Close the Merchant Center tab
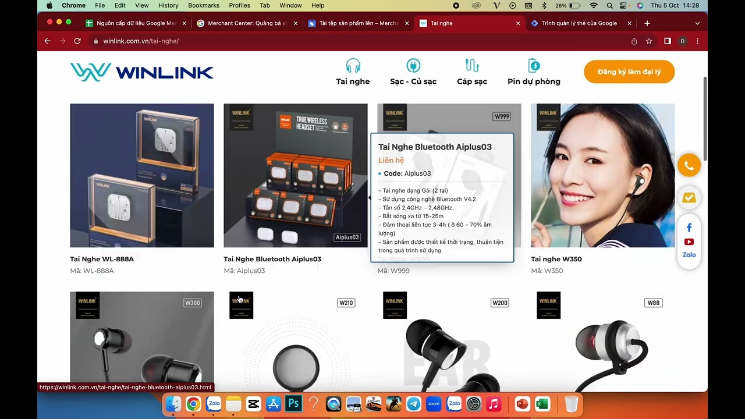The height and width of the screenshot is (419, 745). (296, 23)
